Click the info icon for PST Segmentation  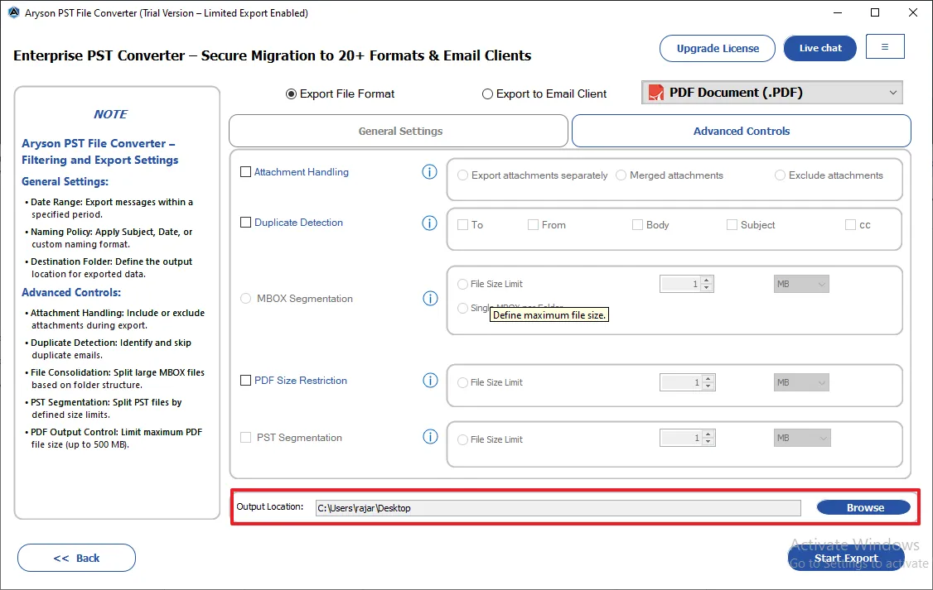[430, 437]
